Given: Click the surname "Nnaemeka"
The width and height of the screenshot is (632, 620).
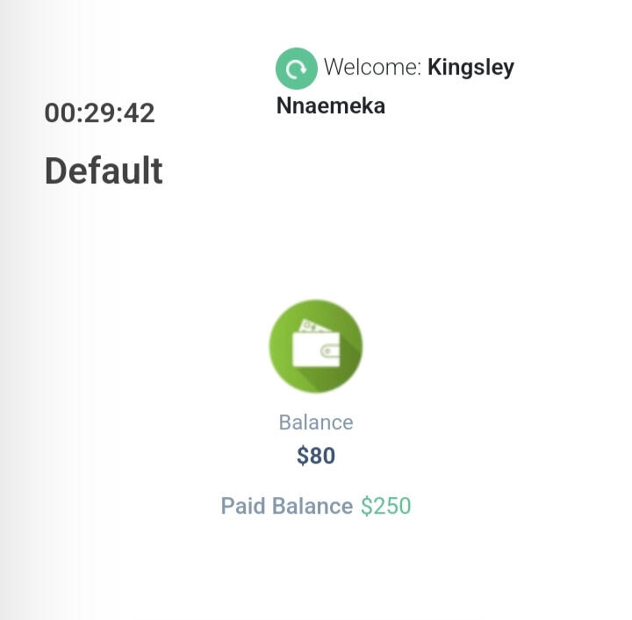Looking at the screenshot, I should 331,106.
